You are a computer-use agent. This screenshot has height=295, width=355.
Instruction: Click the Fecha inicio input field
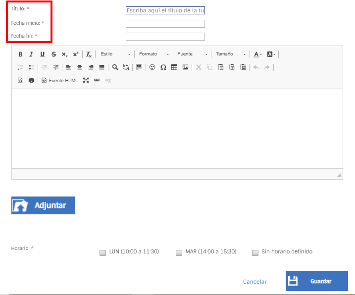pyautogui.click(x=165, y=24)
